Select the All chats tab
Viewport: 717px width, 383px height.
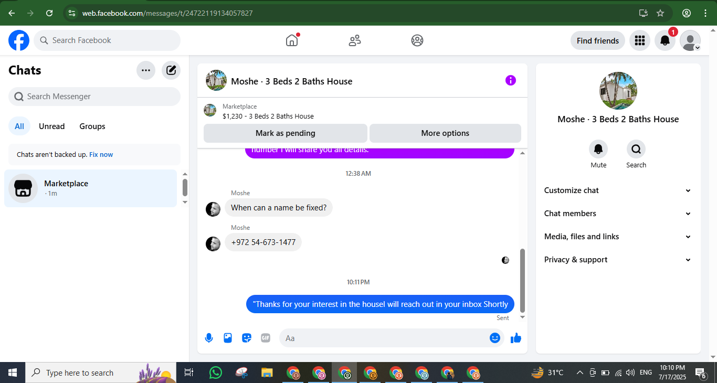19,126
